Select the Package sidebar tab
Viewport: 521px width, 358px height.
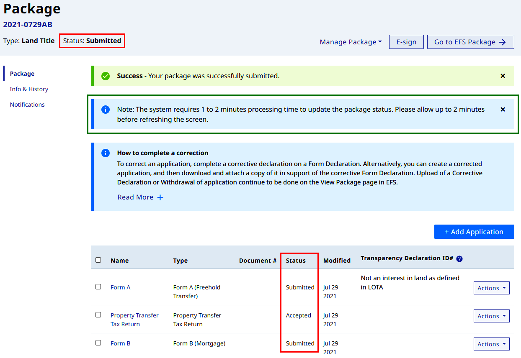pyautogui.click(x=22, y=74)
